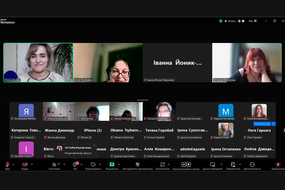Unmute microphone with the Звук button
Viewport: 285px width, 190px height.
7,165
